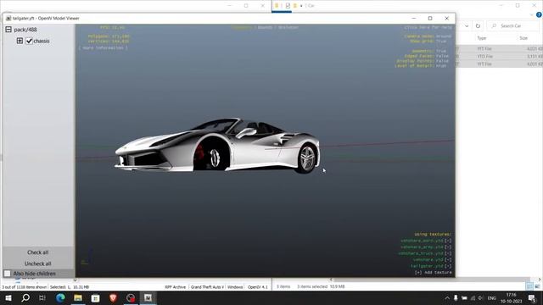Screen dimensions: 543x305
Task: Remove vehshare_truck.ytd texture with [-]
Action: coord(448,253)
